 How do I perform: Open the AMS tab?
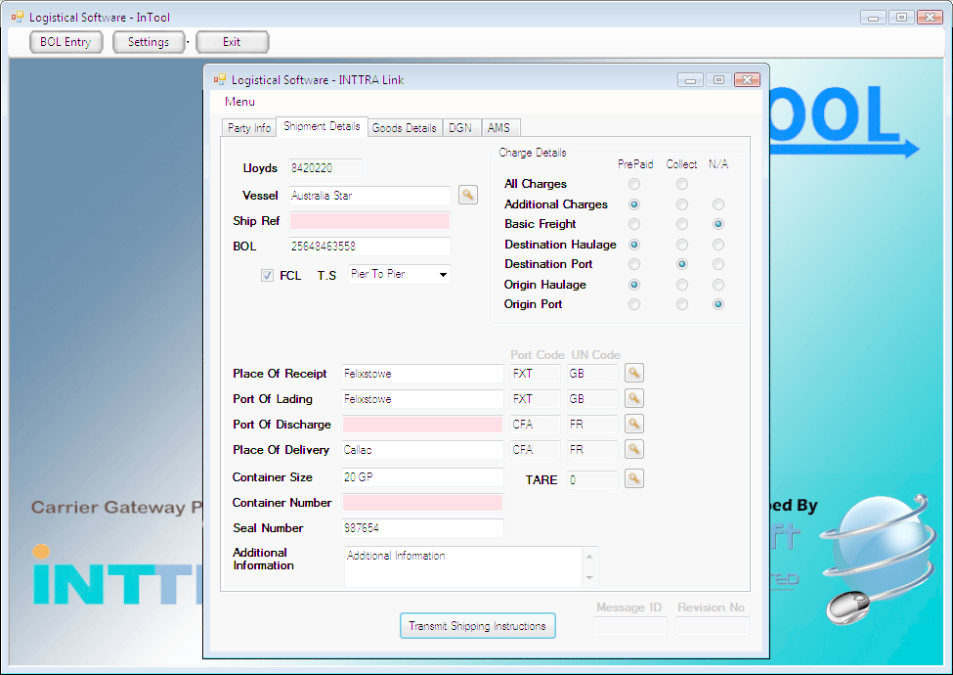pos(499,128)
